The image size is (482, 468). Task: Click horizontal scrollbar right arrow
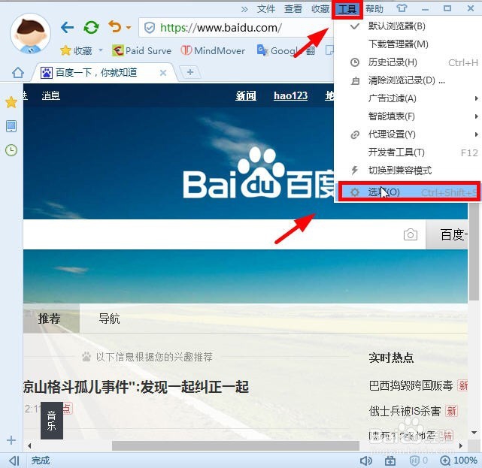tap(460, 445)
